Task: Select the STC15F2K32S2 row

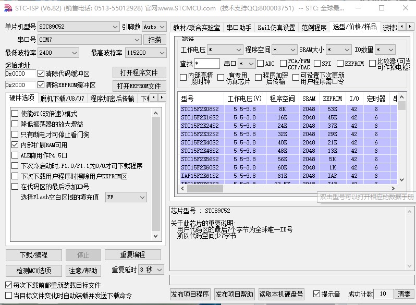Action: (x=289, y=134)
